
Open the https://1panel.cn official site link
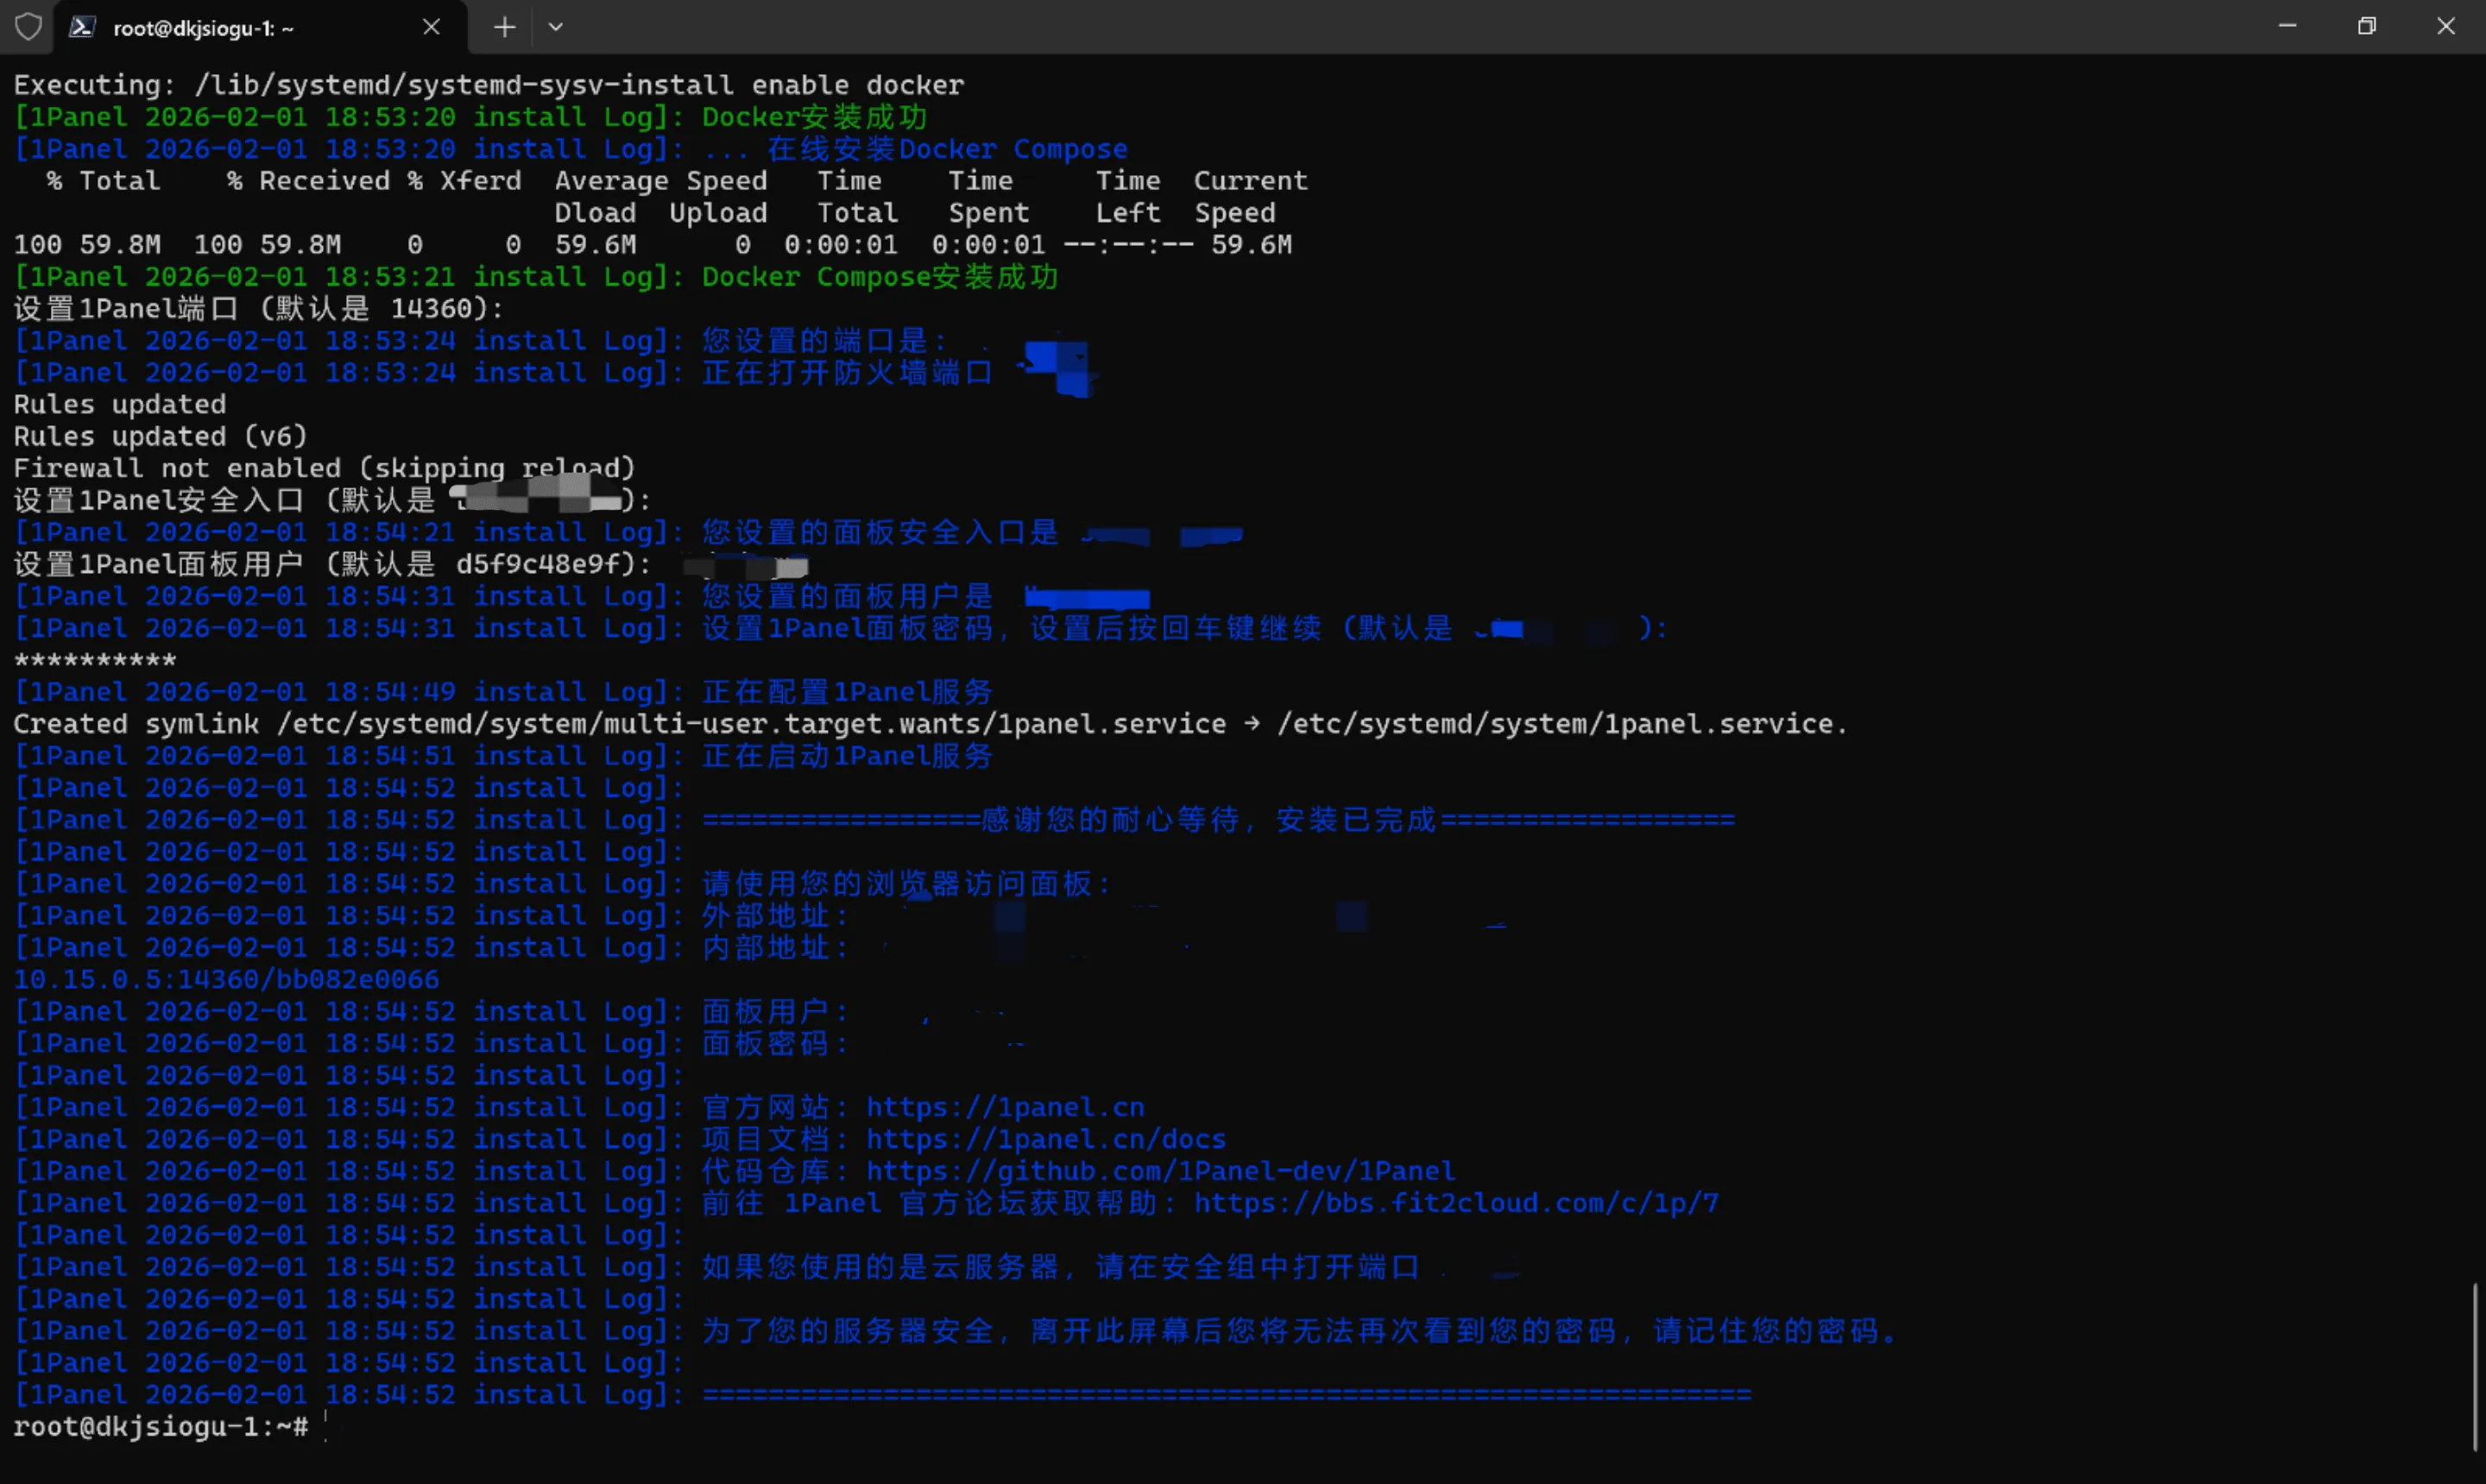tap(1005, 1107)
